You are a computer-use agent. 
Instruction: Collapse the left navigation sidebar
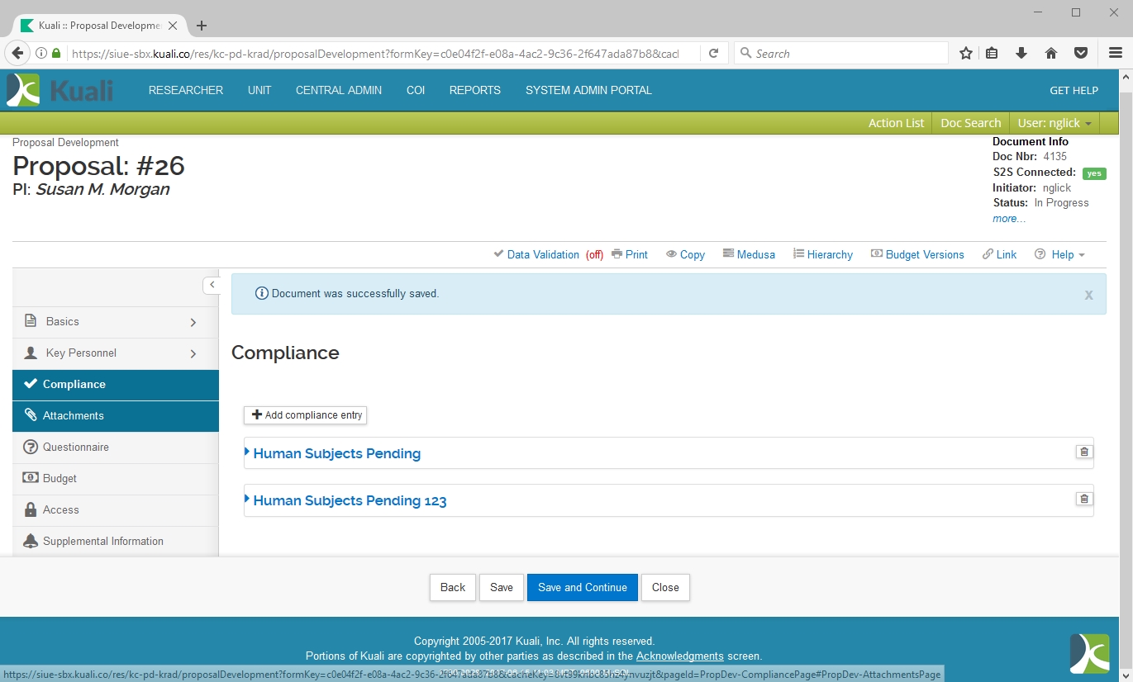pos(212,285)
